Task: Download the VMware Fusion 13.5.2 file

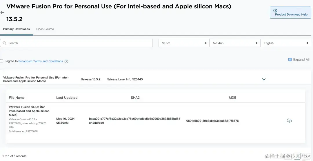Action: (x=289, y=120)
